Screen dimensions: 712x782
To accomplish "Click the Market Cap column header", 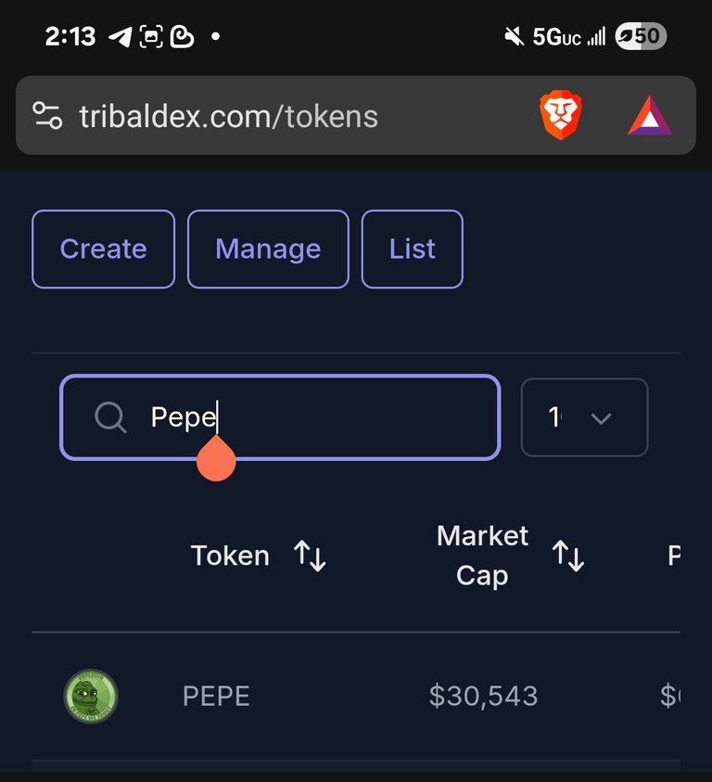I will tap(482, 556).
